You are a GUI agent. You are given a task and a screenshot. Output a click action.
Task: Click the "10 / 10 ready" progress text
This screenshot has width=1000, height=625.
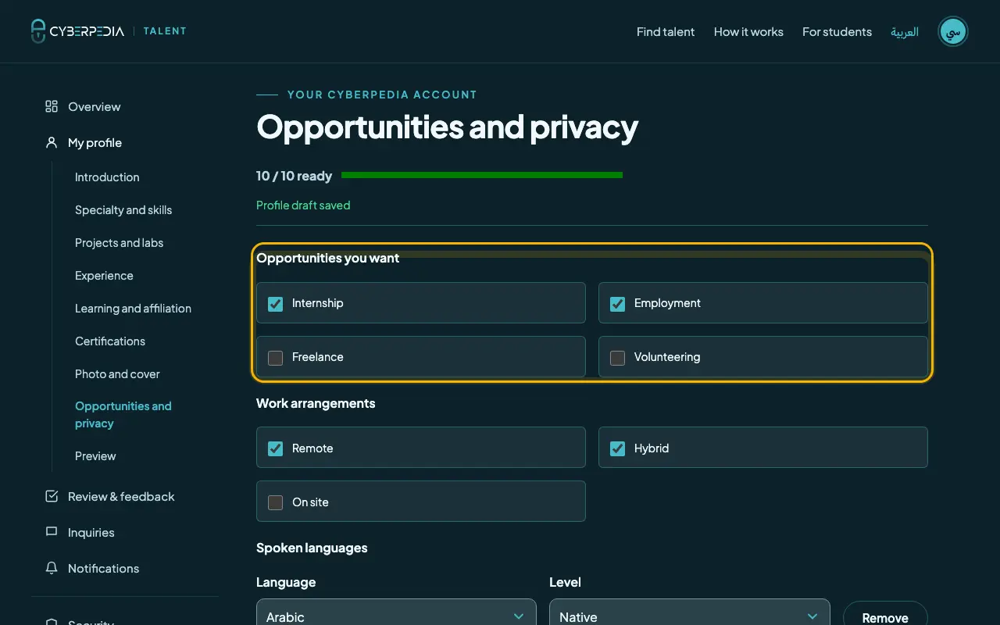pos(294,176)
